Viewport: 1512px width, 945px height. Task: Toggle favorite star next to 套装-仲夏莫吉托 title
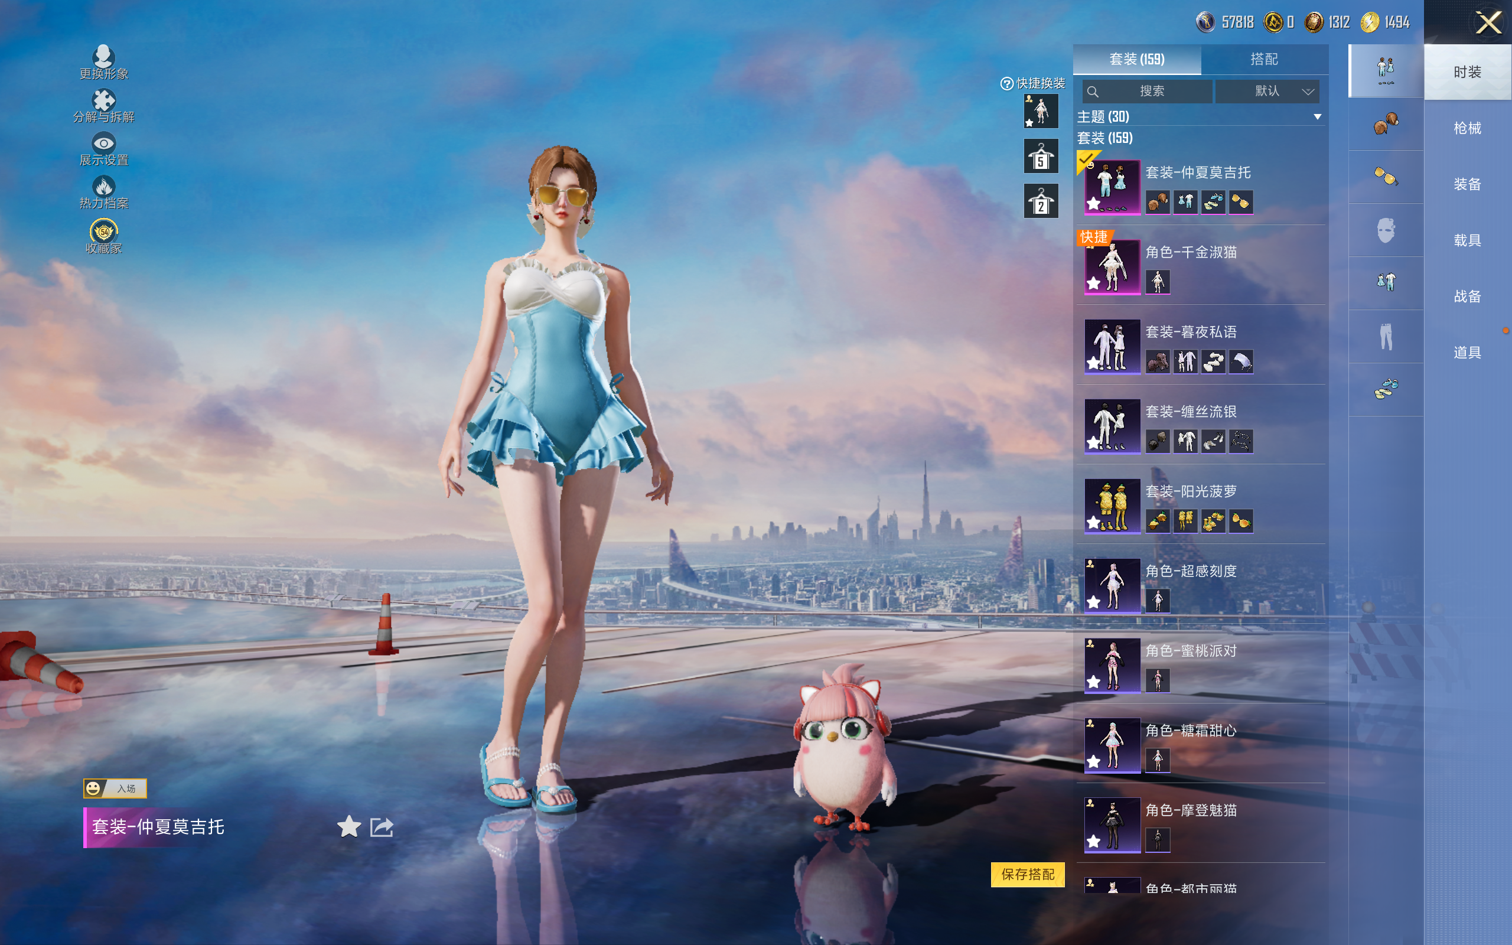tap(348, 827)
